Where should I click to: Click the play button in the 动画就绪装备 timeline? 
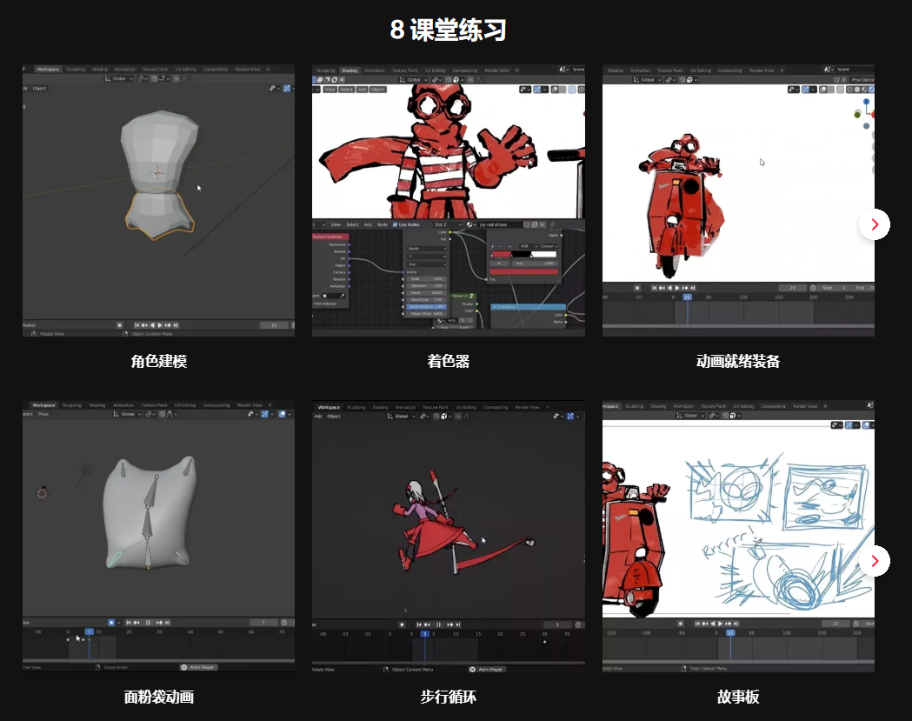(677, 288)
